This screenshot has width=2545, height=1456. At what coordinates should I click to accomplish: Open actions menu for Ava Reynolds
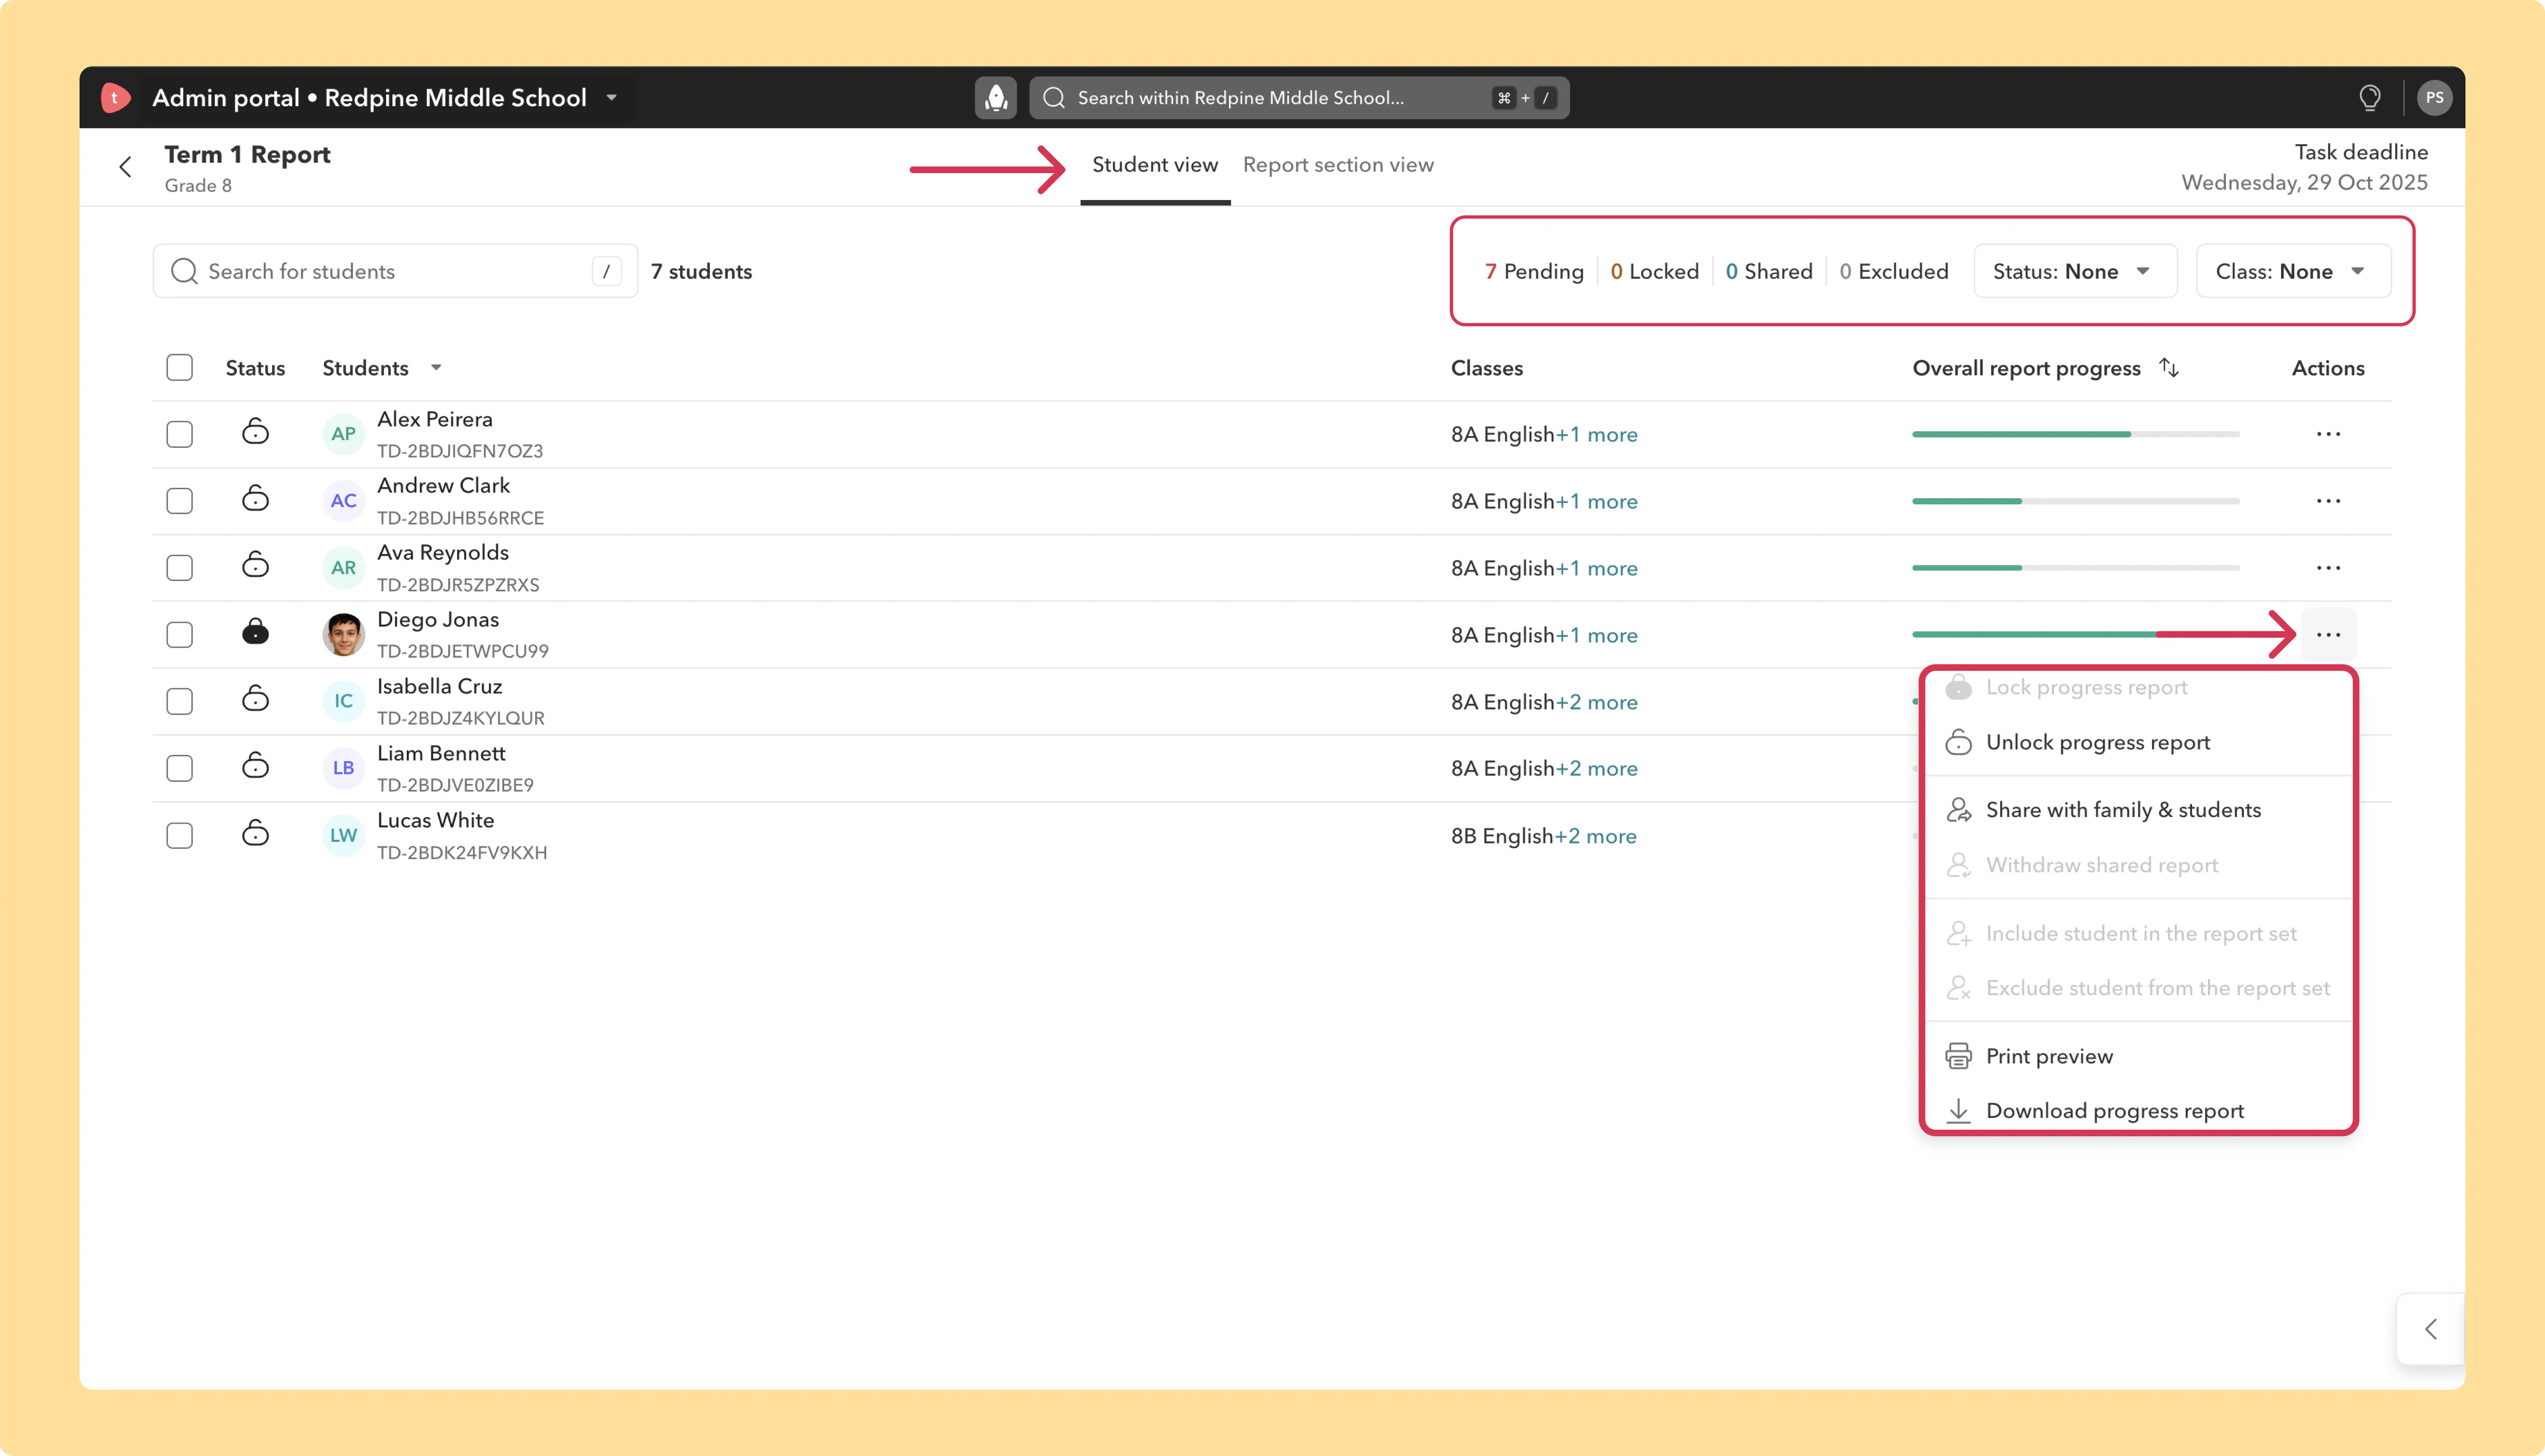2328,568
